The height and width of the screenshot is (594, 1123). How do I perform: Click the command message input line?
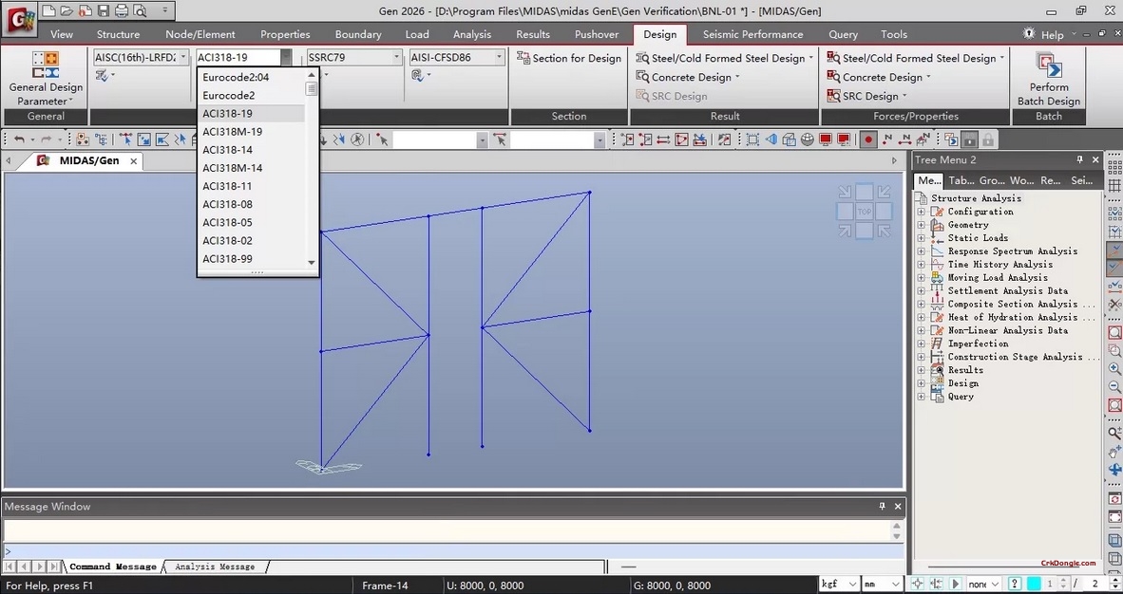point(452,552)
